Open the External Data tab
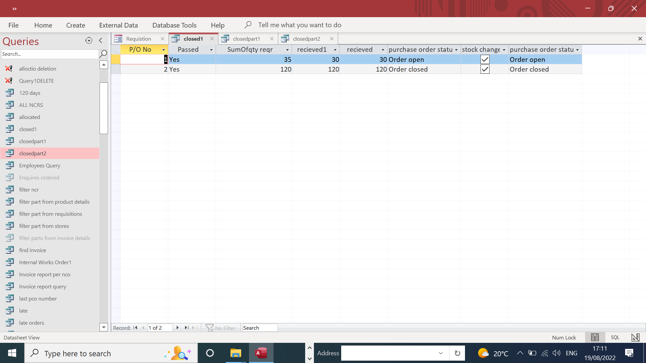Image resolution: width=646 pixels, height=363 pixels. click(118, 25)
